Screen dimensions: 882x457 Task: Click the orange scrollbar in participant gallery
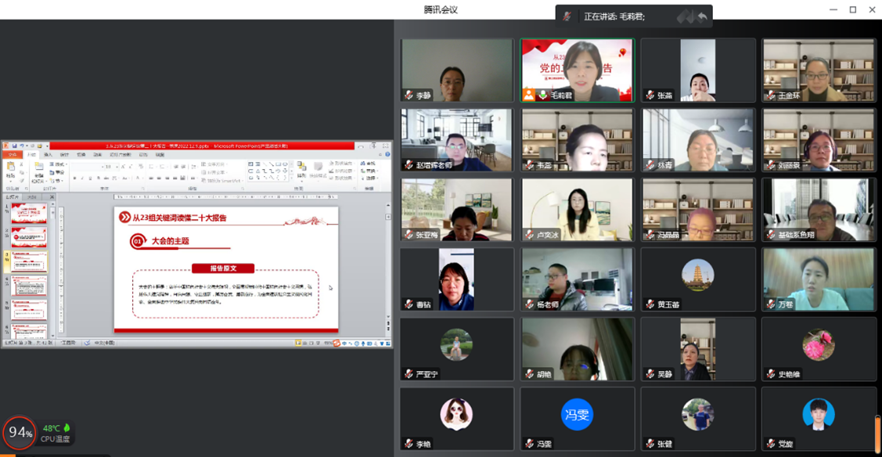coord(878,433)
